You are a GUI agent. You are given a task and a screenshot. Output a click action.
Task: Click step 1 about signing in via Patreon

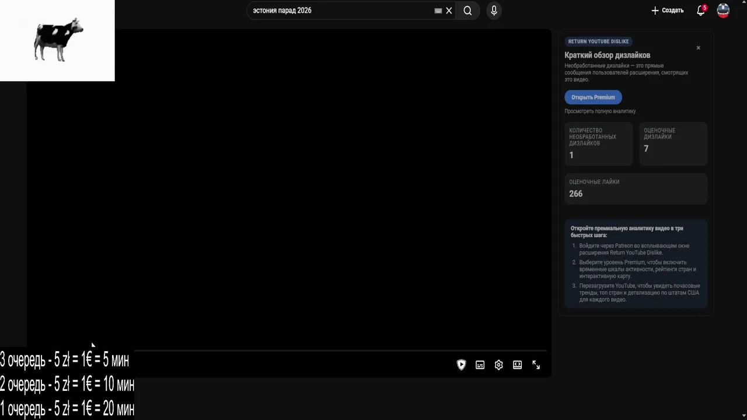click(634, 249)
